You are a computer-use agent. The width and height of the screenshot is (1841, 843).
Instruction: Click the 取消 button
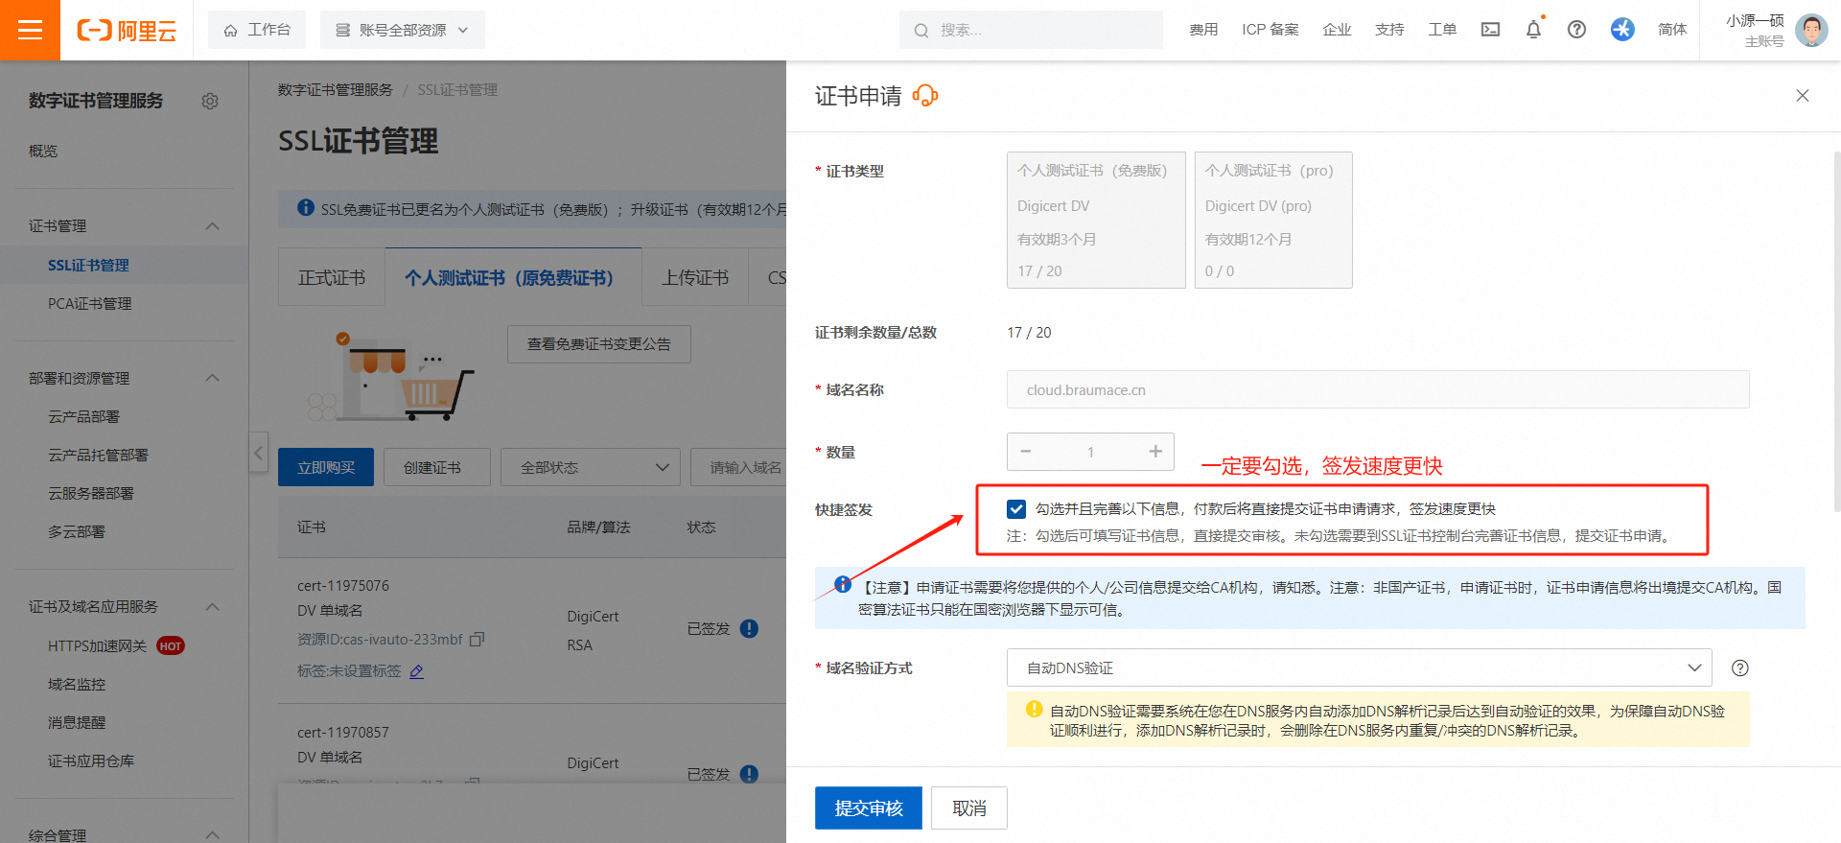969,808
